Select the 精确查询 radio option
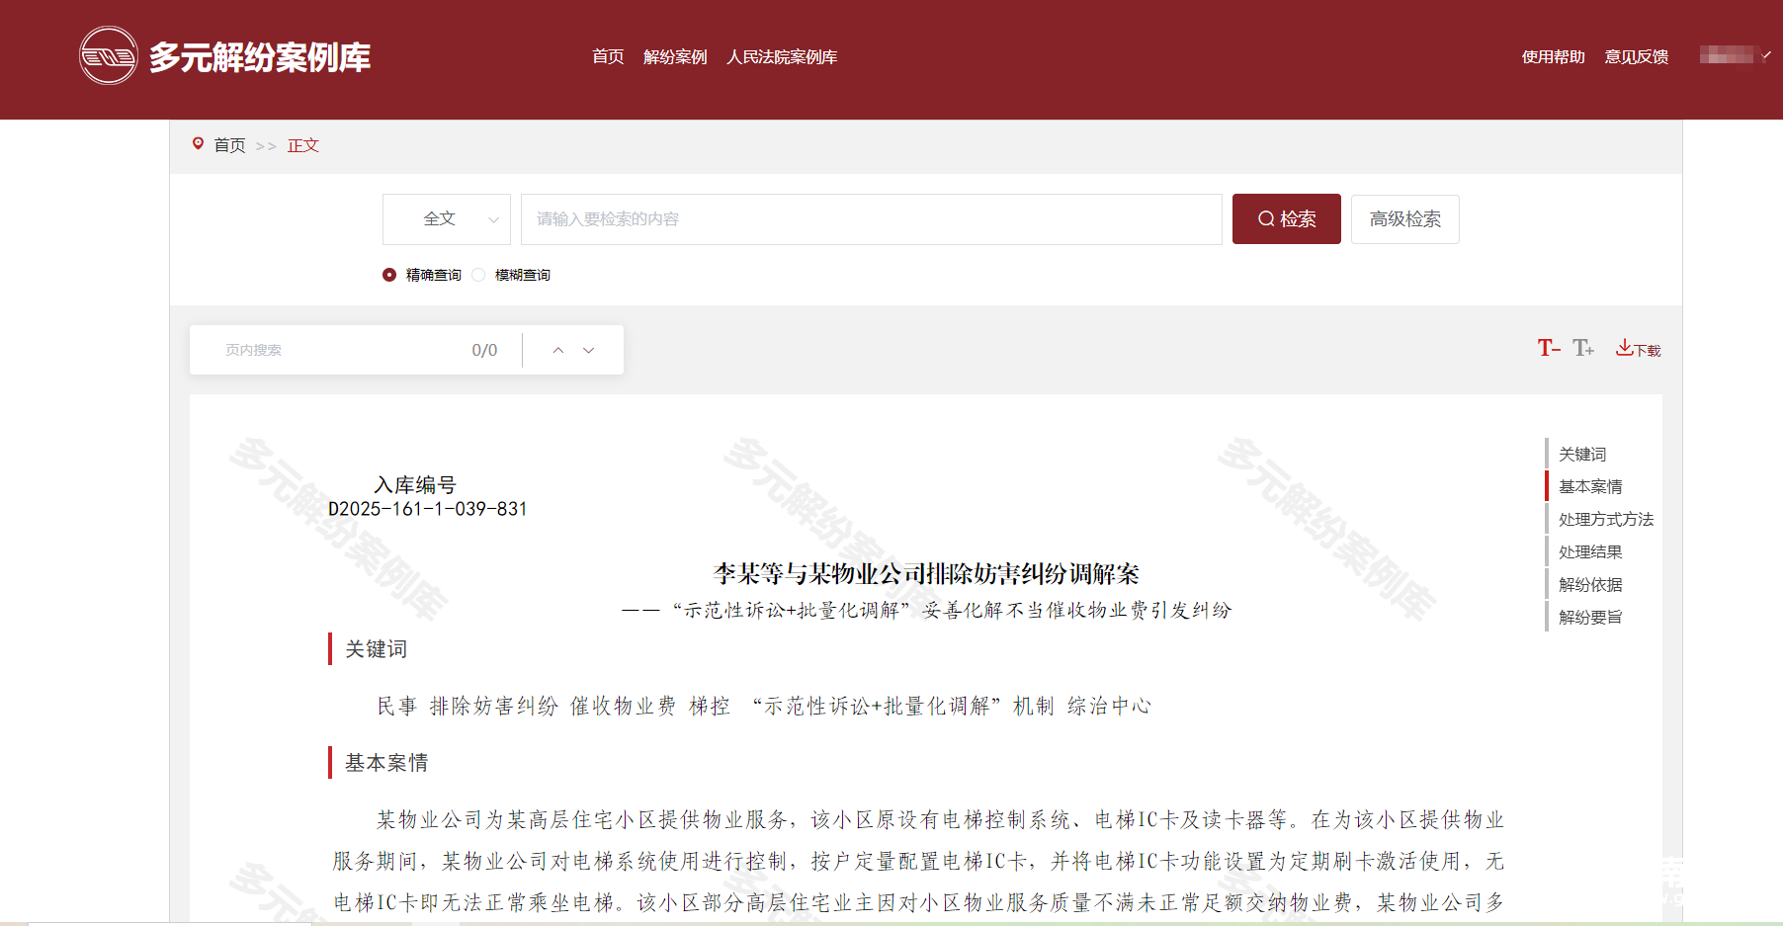The height and width of the screenshot is (926, 1783). (x=389, y=275)
